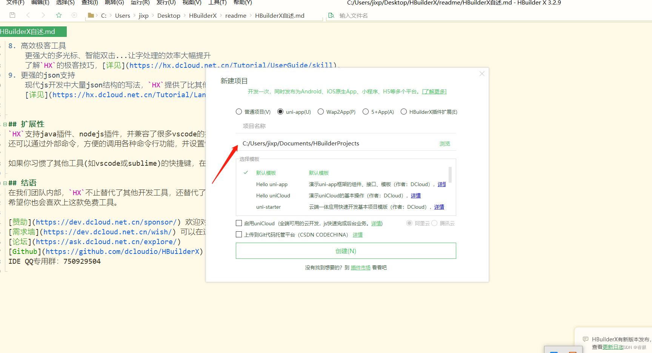Click the folder icon in the breadcrumb bar
Image resolution: width=652 pixels, height=353 pixels.
[91, 15]
